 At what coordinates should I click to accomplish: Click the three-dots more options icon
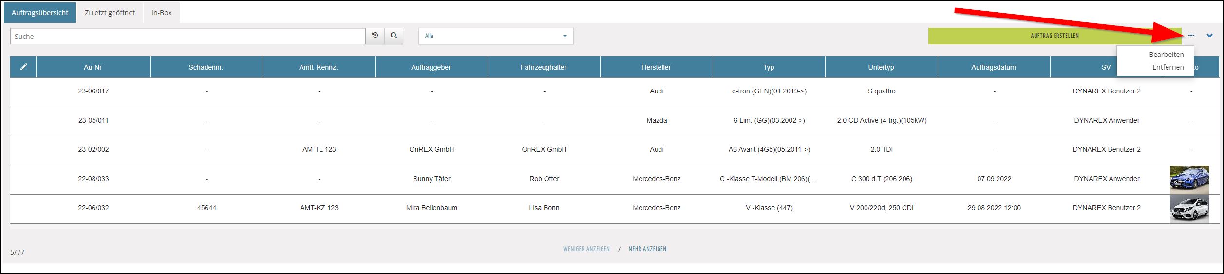tap(1191, 36)
